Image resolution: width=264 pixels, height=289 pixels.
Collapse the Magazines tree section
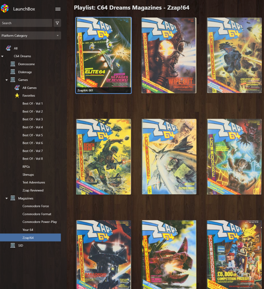[7, 199]
